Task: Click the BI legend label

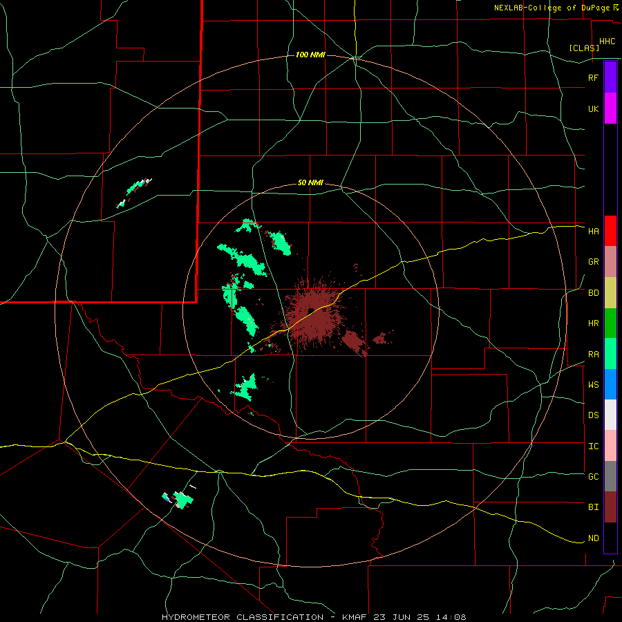Action: pos(593,507)
